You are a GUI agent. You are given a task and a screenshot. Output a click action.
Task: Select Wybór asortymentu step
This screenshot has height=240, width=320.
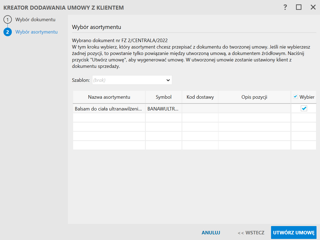pos(36,32)
